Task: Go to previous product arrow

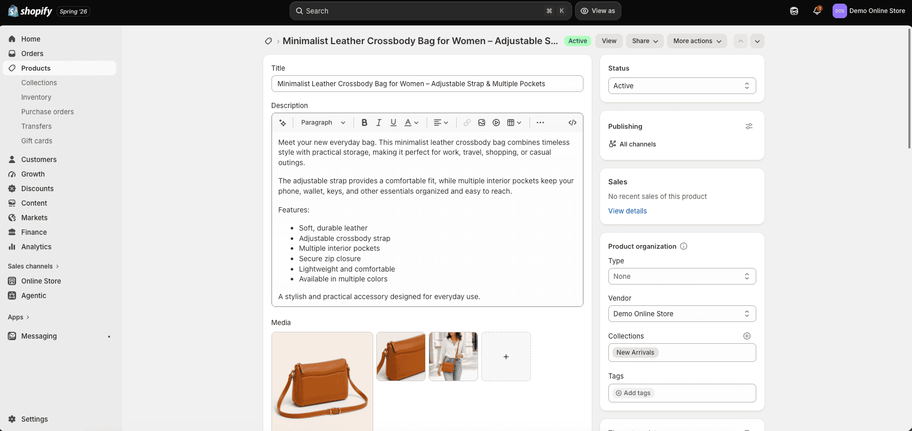Action: point(741,41)
